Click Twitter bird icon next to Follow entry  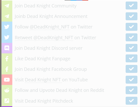point(7,27)
